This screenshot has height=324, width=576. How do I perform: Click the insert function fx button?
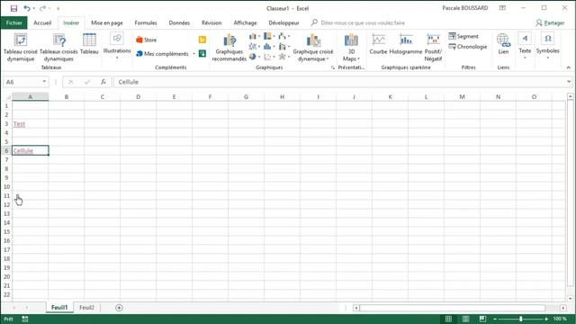103,82
